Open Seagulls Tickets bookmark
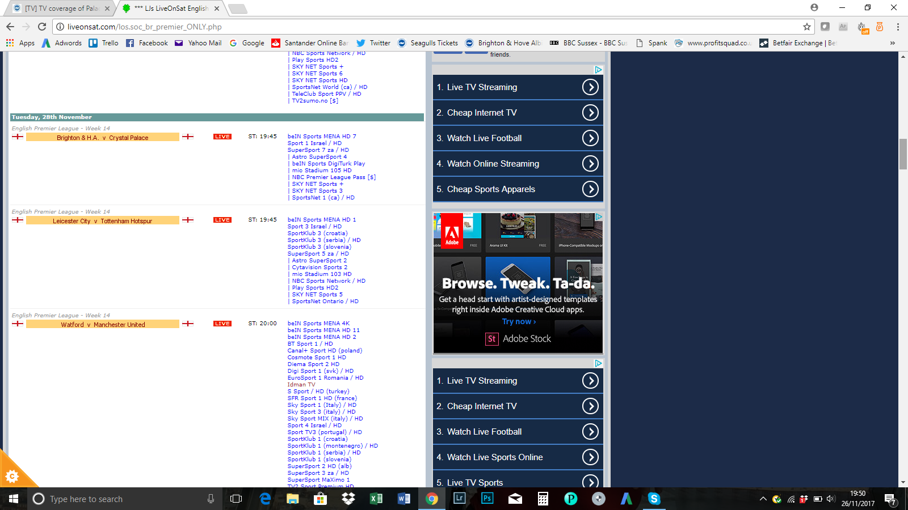Viewport: 908px width, 510px height. pyautogui.click(x=428, y=43)
